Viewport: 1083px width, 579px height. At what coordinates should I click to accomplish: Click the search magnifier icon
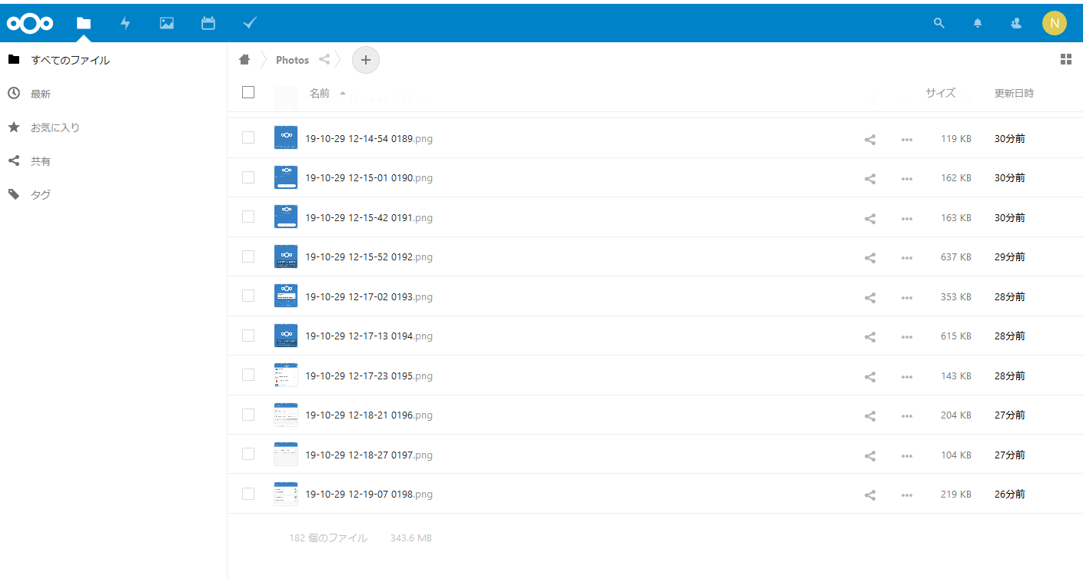[x=938, y=23]
